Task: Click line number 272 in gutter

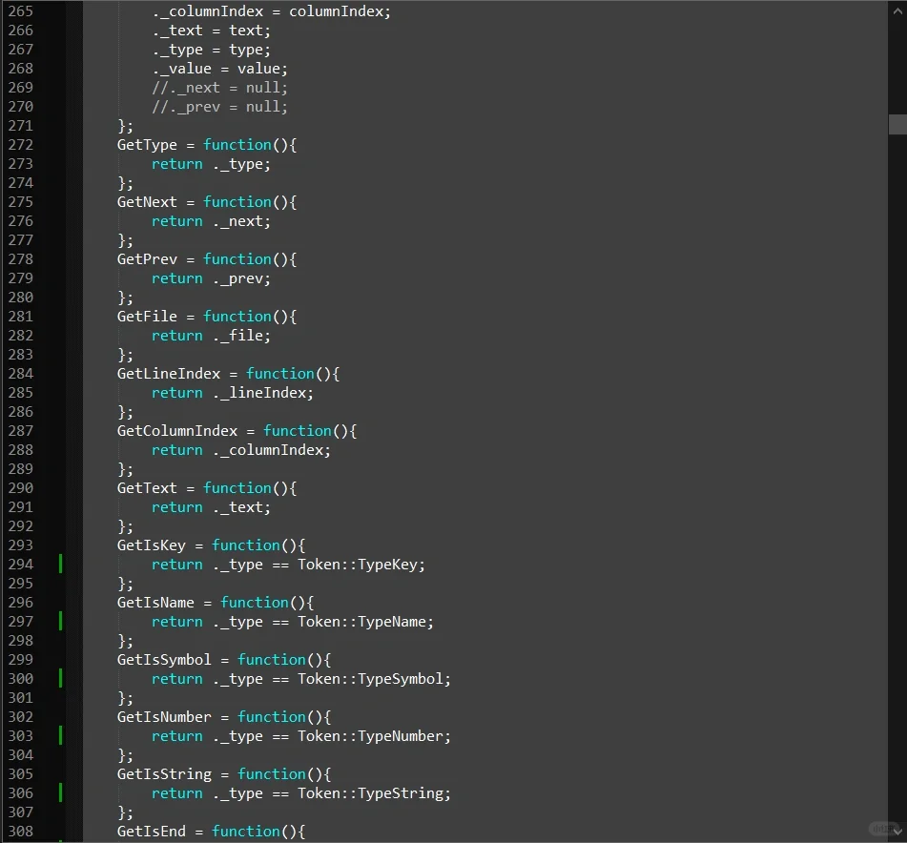Action: 21,145
